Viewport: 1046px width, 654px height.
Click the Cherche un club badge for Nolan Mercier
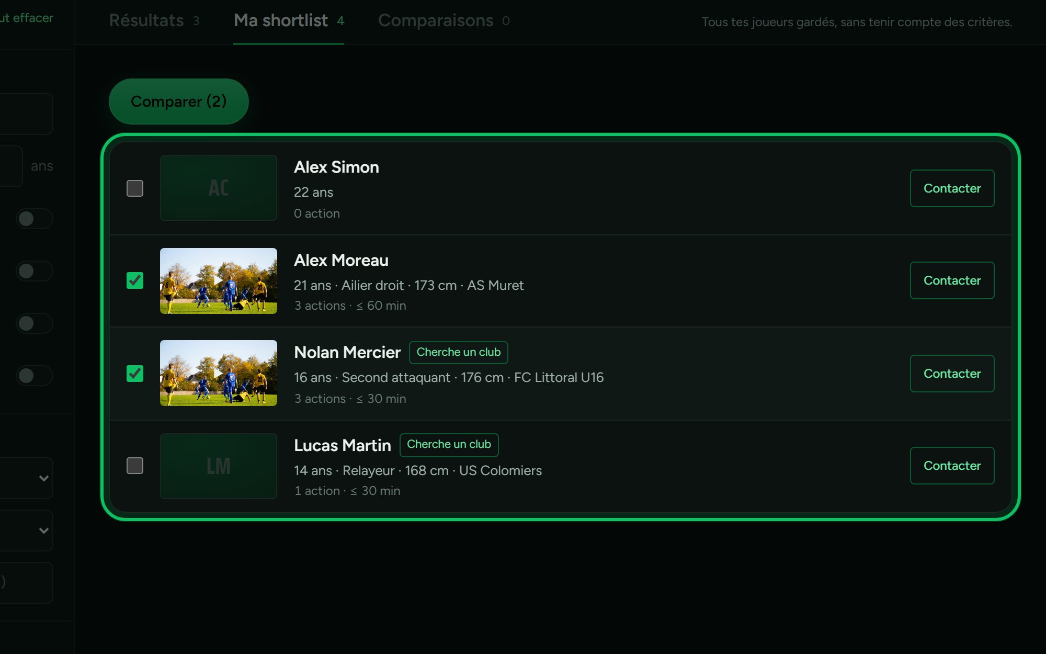(459, 352)
